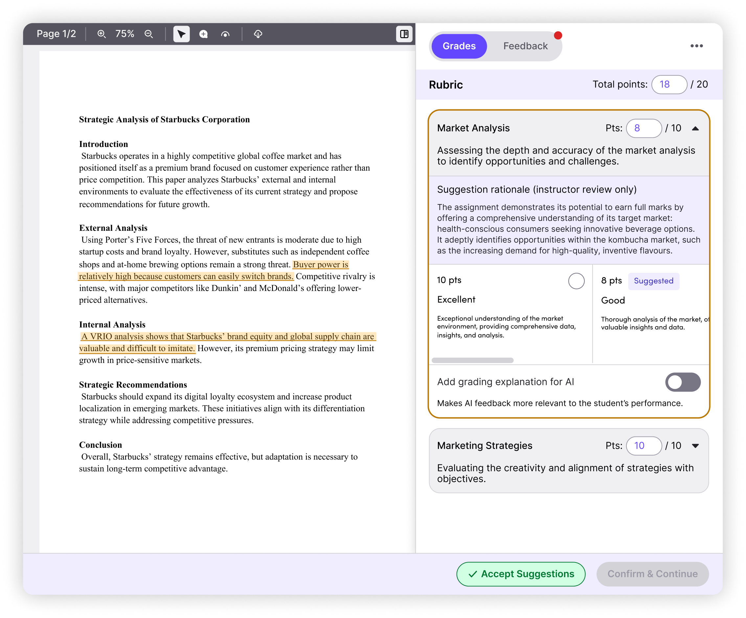This screenshot has height=618, width=746.
Task: Expand the Marketing Strategies criterion
Action: [x=695, y=446]
